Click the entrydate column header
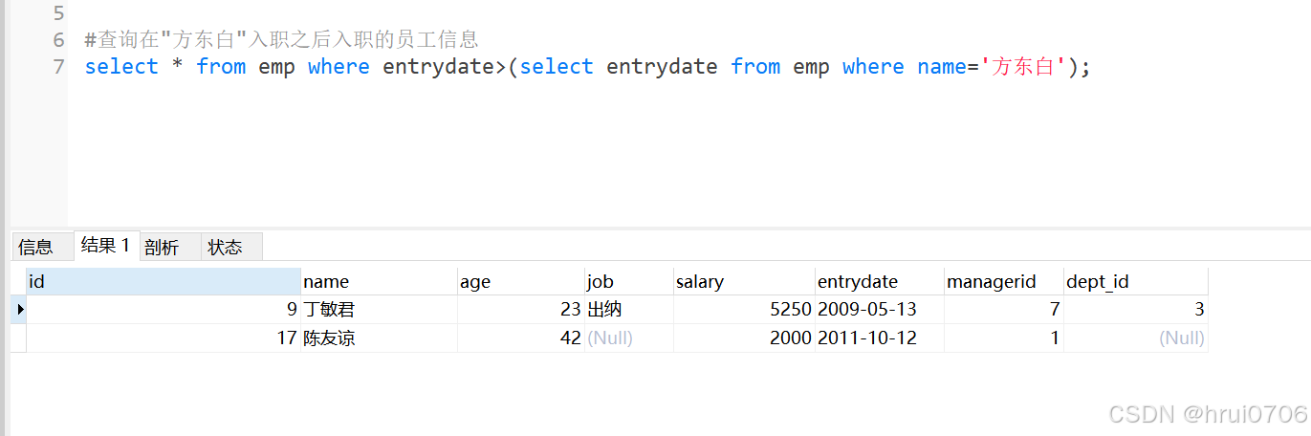 pyautogui.click(x=880, y=281)
